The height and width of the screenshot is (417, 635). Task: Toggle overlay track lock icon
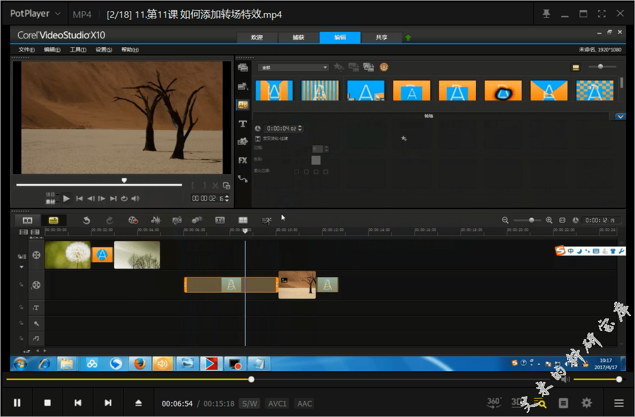(21, 285)
